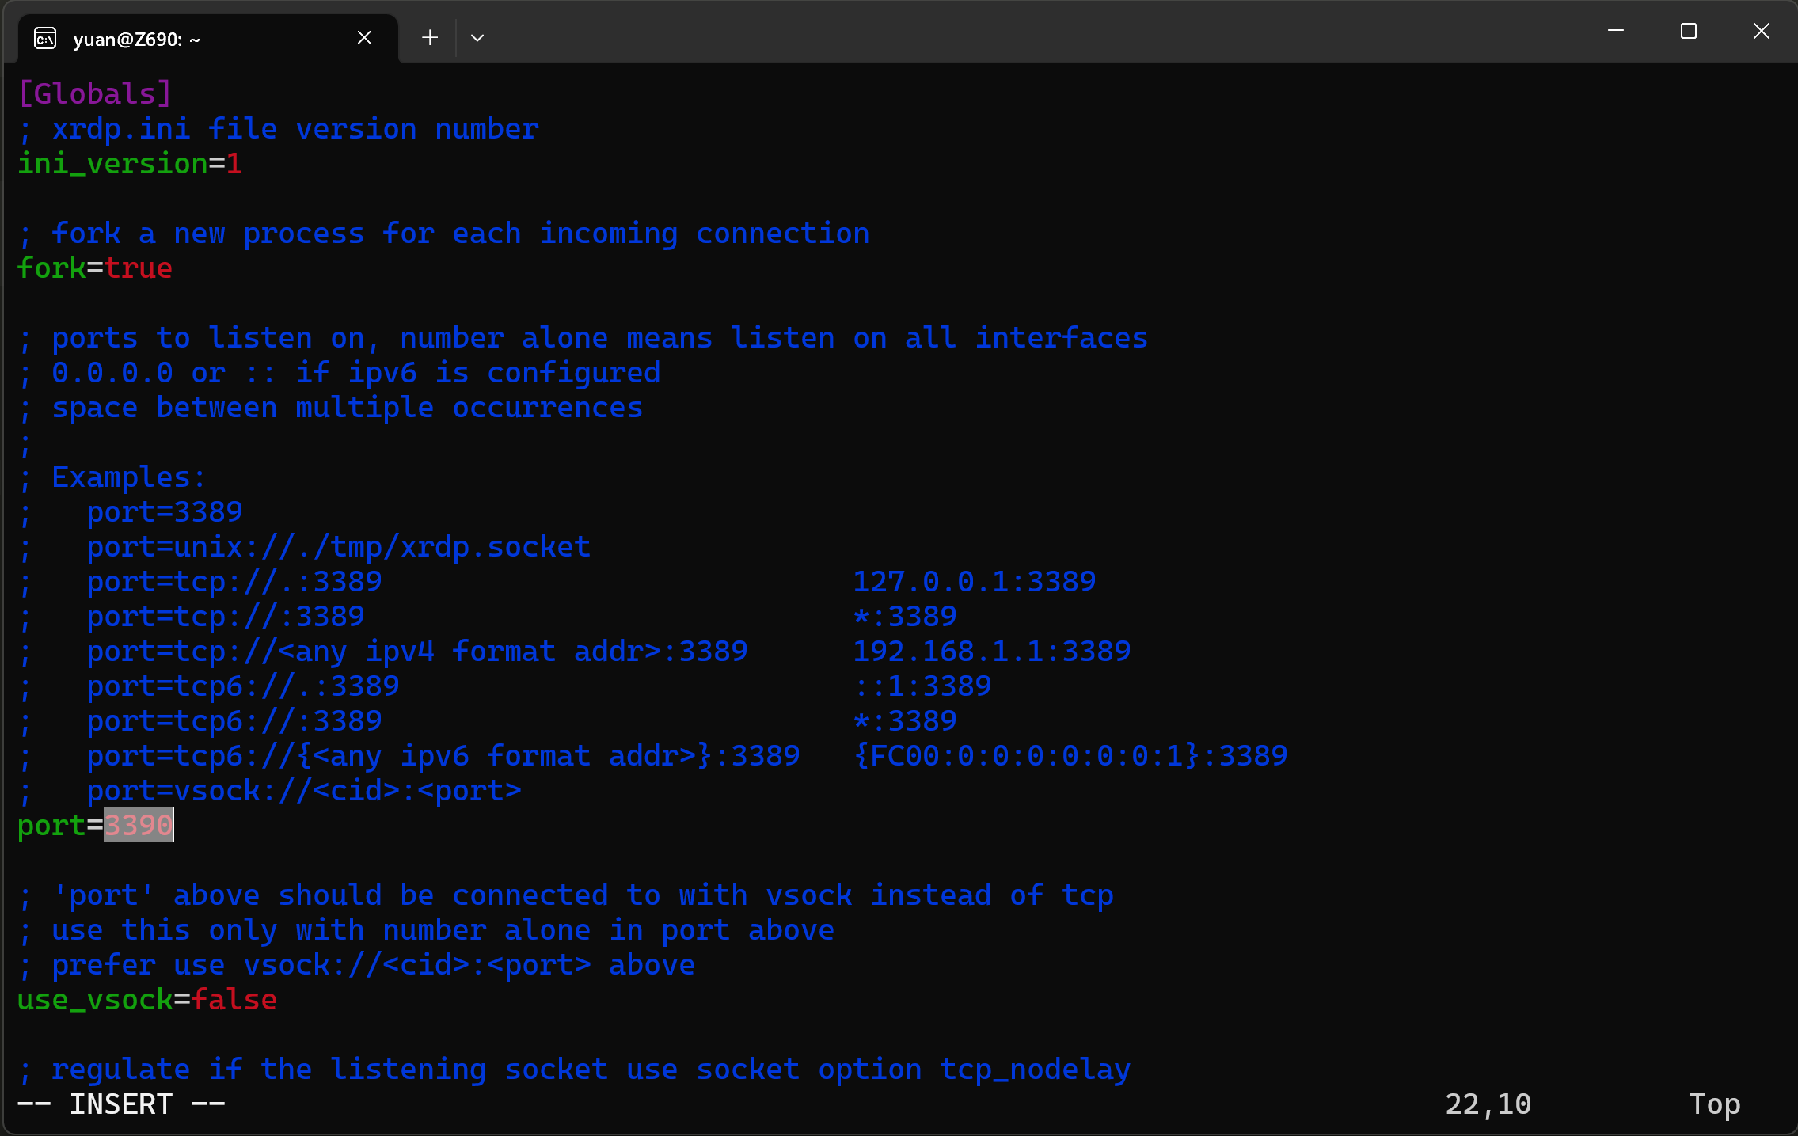This screenshot has width=1798, height=1136.
Task: Click the 22,10 cursor position indicator
Action: tap(1488, 1104)
